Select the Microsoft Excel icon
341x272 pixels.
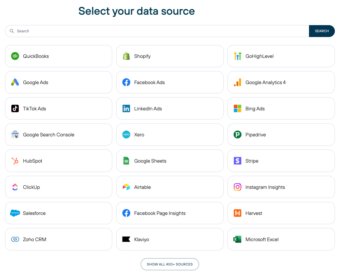pyautogui.click(x=237, y=239)
